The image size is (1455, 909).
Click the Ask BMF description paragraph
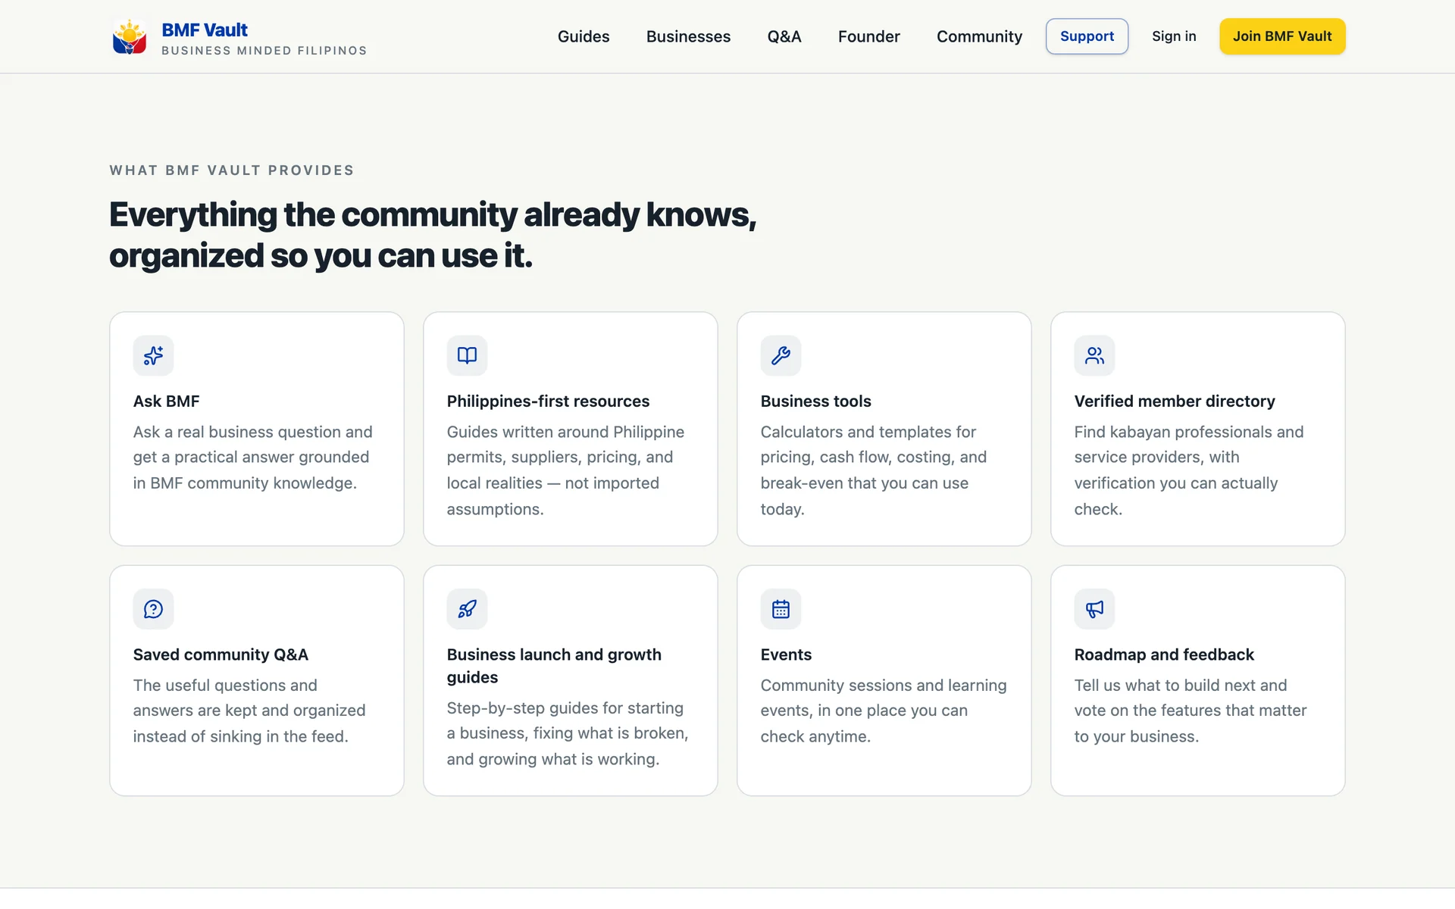[253, 458]
